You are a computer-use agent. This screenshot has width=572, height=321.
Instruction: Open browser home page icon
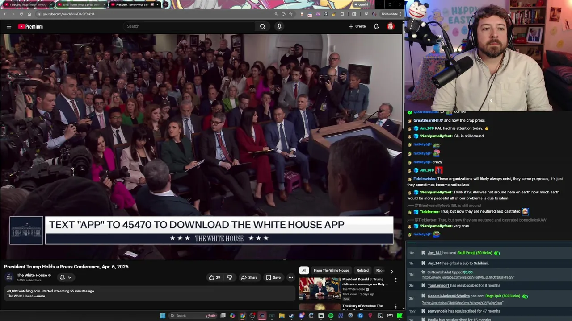pos(29,14)
